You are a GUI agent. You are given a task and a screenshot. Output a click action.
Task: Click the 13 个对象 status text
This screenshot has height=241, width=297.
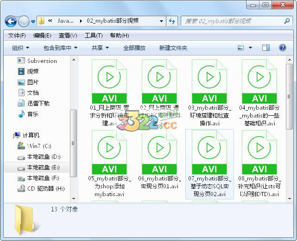point(64,209)
